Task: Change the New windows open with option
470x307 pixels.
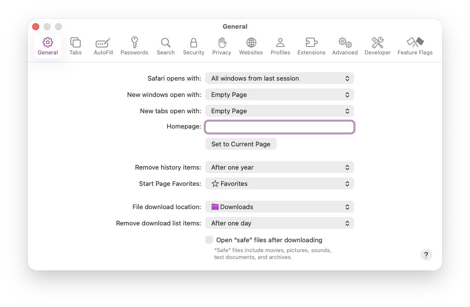Action: click(x=279, y=94)
